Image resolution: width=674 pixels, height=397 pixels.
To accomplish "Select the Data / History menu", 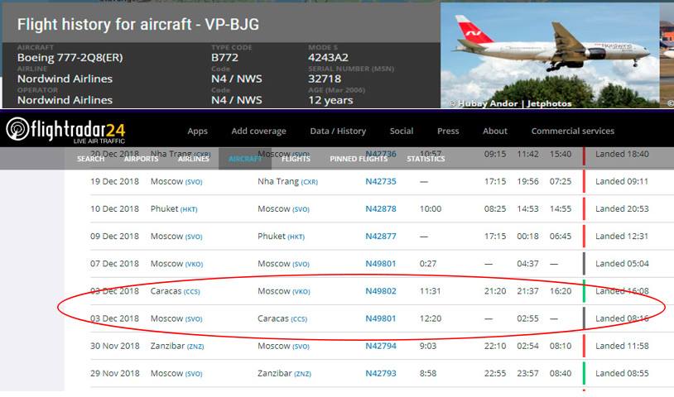I will pyautogui.click(x=338, y=131).
